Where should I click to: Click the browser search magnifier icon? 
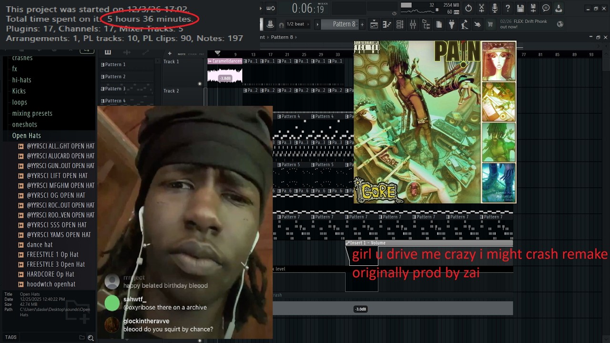pyautogui.click(x=91, y=337)
